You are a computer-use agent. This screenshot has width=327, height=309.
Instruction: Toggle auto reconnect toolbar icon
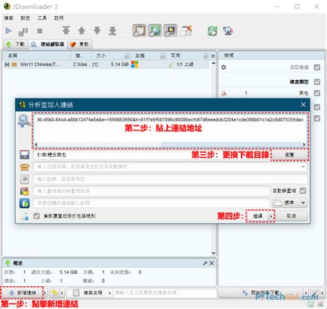(155, 30)
